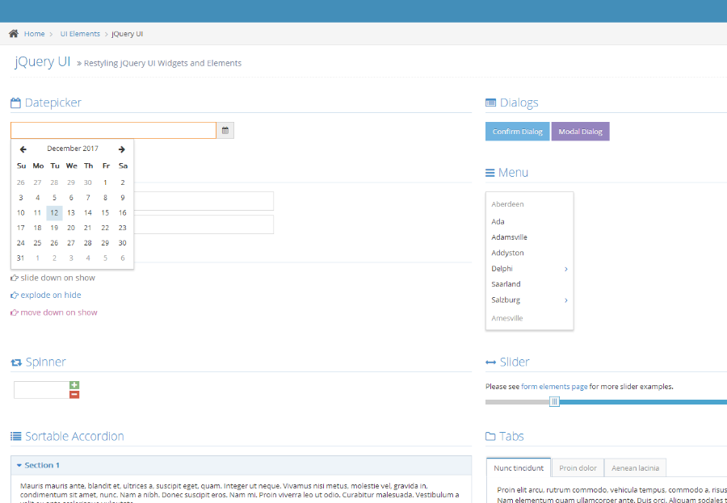
Task: Open the Modal Dialog button
Action: point(581,132)
